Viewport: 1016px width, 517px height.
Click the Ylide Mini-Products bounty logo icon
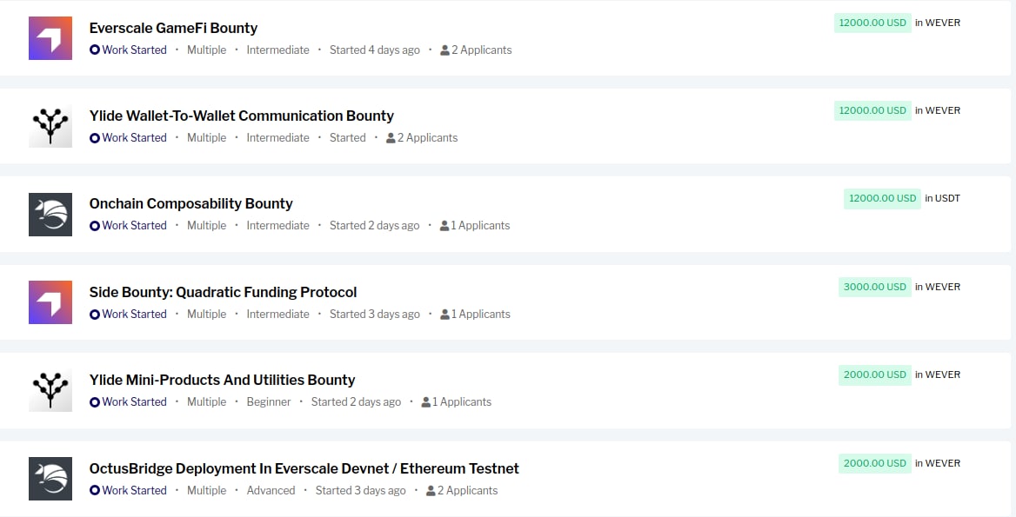(50, 390)
